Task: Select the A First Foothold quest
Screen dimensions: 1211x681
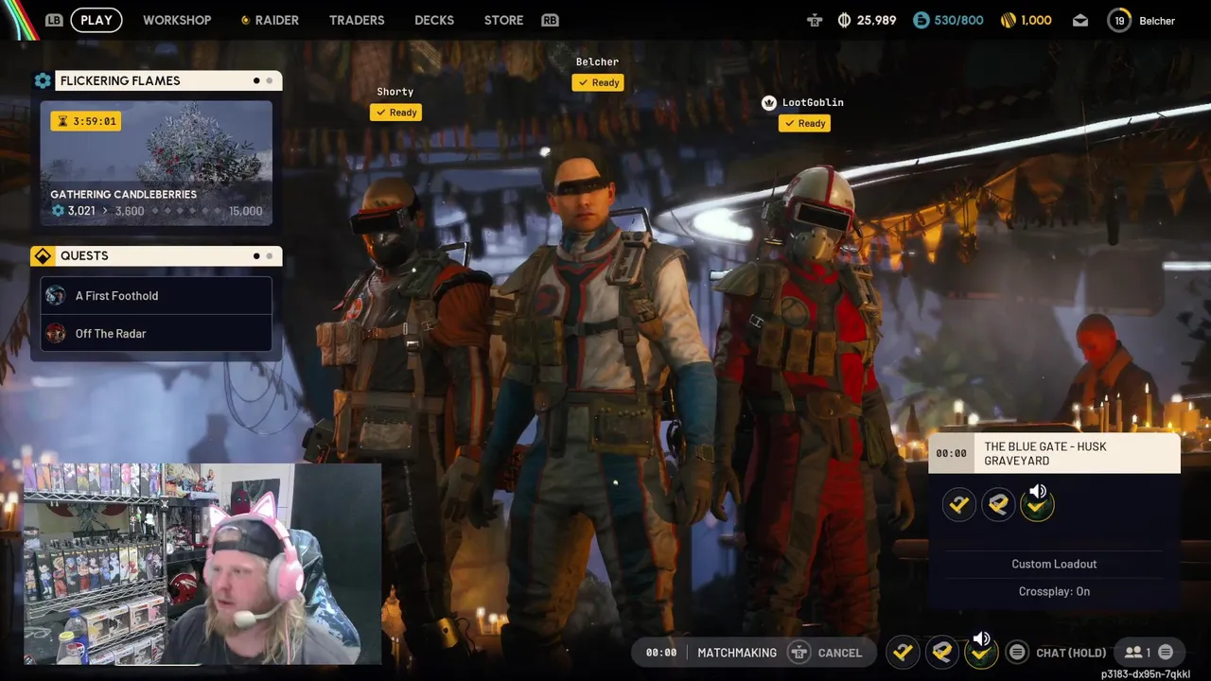Action: tap(156, 295)
